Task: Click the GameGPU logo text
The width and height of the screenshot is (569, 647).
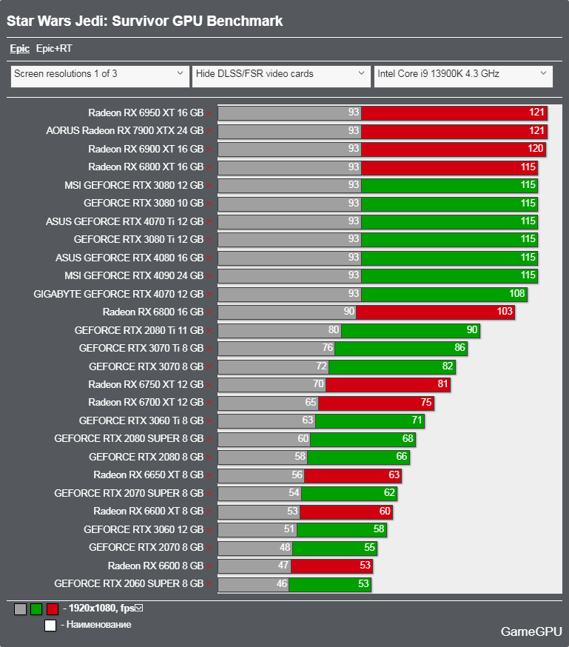Action: [x=531, y=631]
